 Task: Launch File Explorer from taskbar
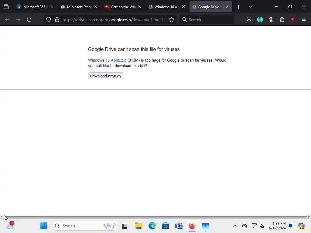pyautogui.click(x=138, y=226)
